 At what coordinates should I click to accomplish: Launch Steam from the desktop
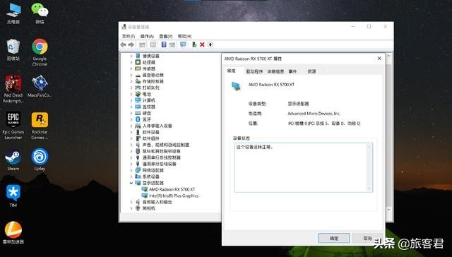pos(13,160)
